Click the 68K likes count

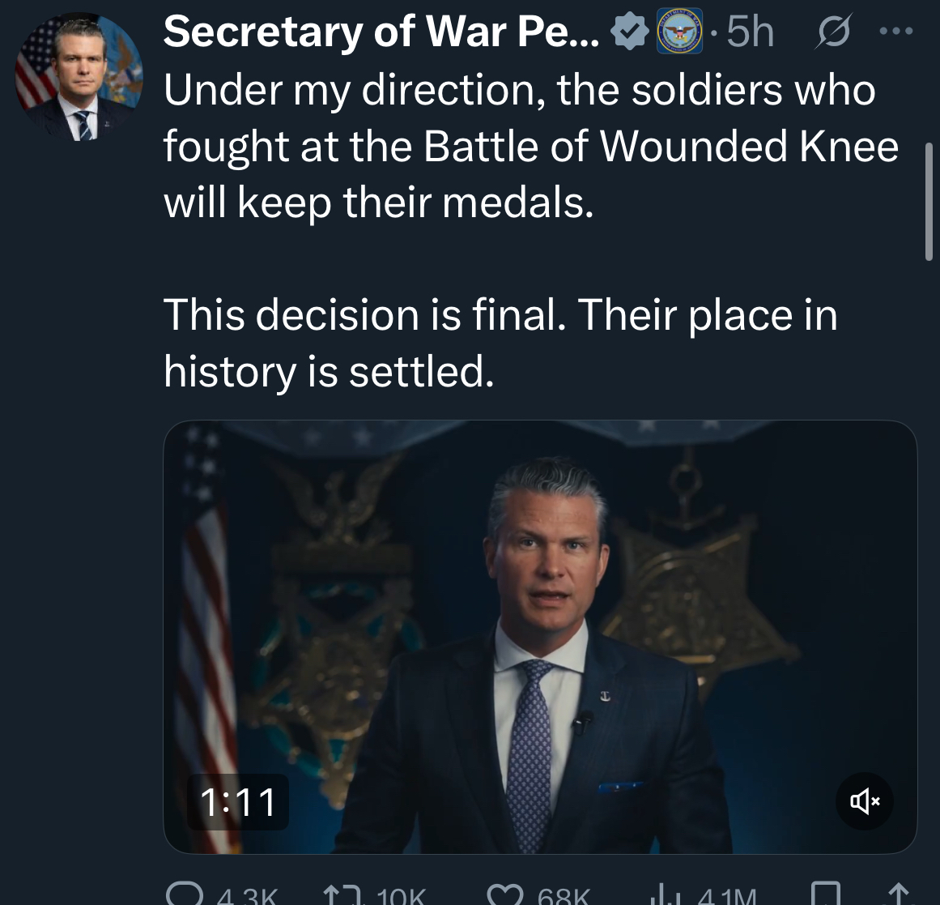563,896
